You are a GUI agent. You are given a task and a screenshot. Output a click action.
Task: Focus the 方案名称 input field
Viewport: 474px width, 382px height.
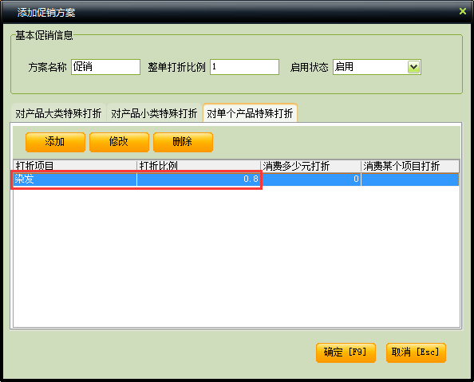point(106,67)
